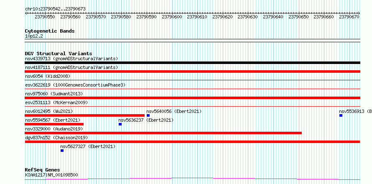Image resolution: width=372 pixels, height=184 pixels.
Task: Open esv3622619 (1000GenomesConsortiumPhase3) label
Action: pos(75,85)
